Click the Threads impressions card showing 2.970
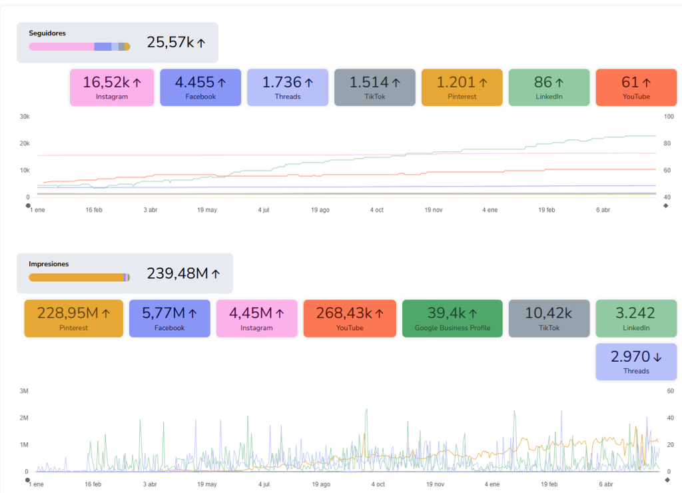The image size is (682, 493). click(636, 362)
